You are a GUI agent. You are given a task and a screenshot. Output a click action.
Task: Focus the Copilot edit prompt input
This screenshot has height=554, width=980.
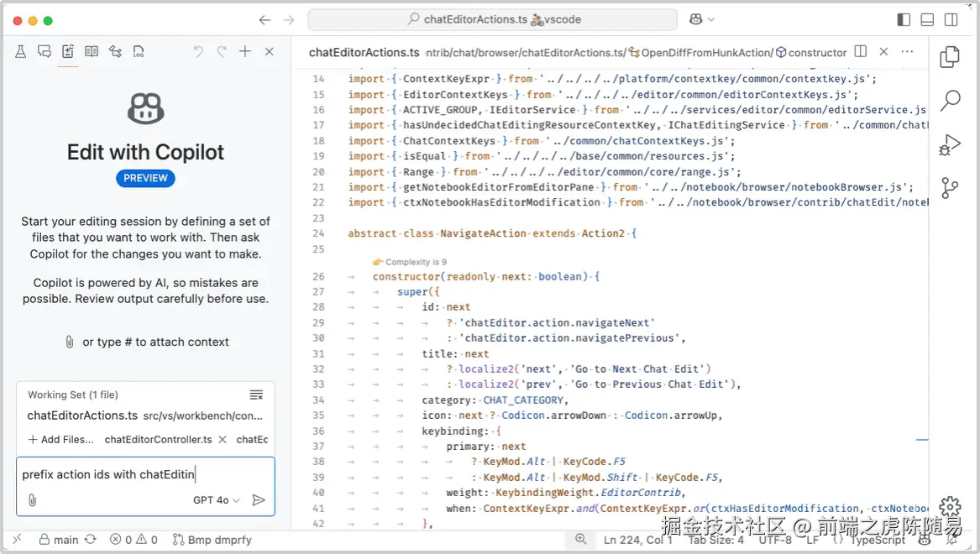click(x=145, y=475)
